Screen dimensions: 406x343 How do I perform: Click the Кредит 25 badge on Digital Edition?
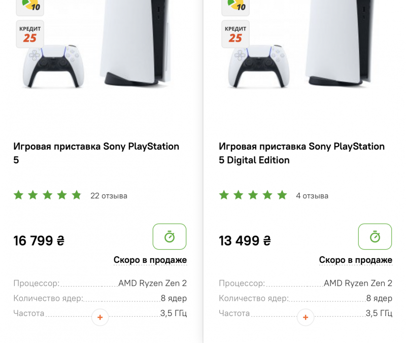(235, 34)
